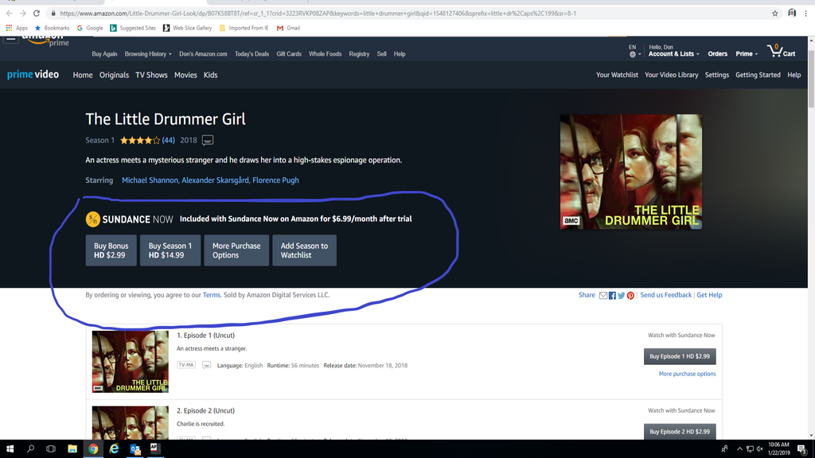Open the Gift Cards link
The image size is (815, 458).
point(289,54)
